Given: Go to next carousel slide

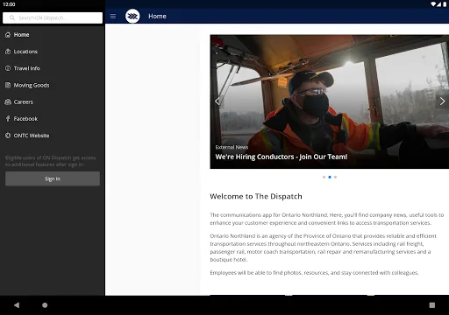Looking at the screenshot, I should 442,101.
